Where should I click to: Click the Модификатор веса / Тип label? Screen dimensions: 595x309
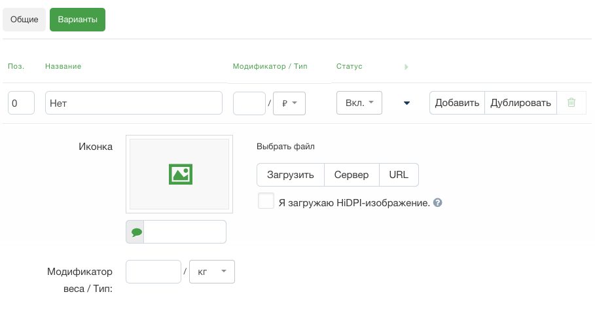pos(80,280)
